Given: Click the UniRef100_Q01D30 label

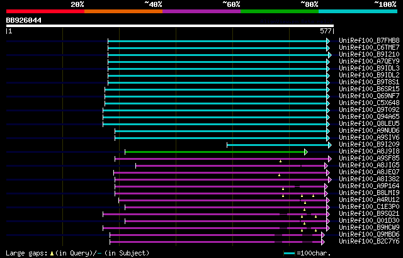Looking at the screenshot, I should (369, 221).
